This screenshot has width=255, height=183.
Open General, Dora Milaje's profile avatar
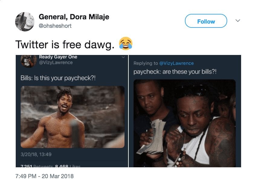pyautogui.click(x=25, y=22)
